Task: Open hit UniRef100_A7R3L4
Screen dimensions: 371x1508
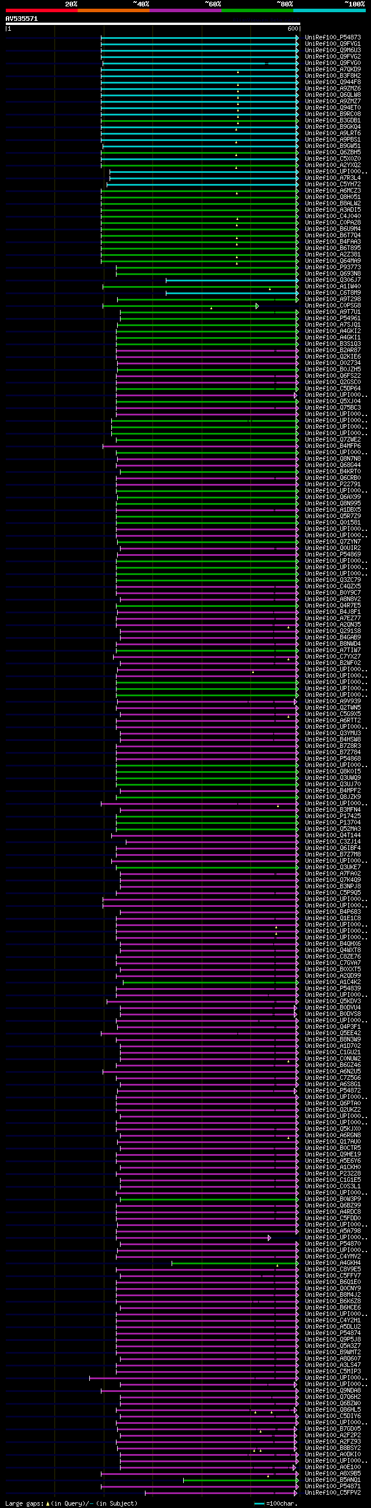Action: coord(332,178)
